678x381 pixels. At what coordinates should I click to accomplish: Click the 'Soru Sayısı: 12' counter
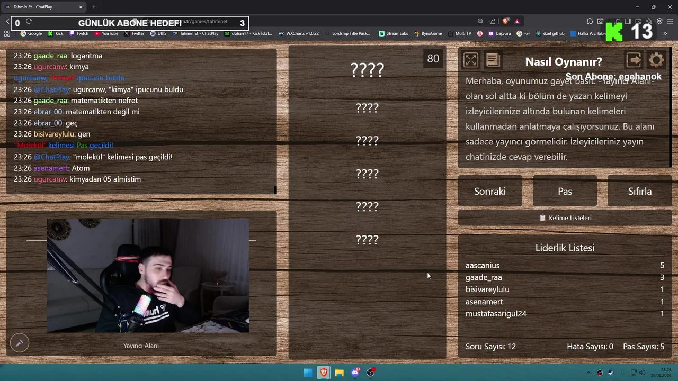point(490,347)
